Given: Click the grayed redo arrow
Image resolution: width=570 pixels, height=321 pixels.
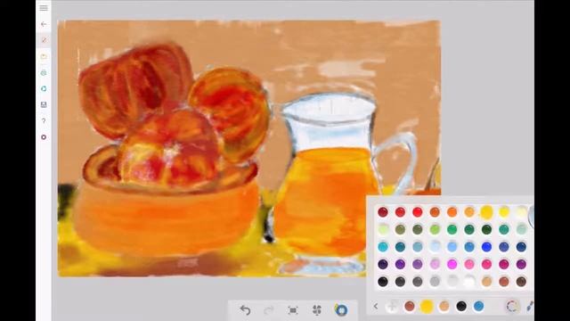Looking at the screenshot, I should coord(269,310).
